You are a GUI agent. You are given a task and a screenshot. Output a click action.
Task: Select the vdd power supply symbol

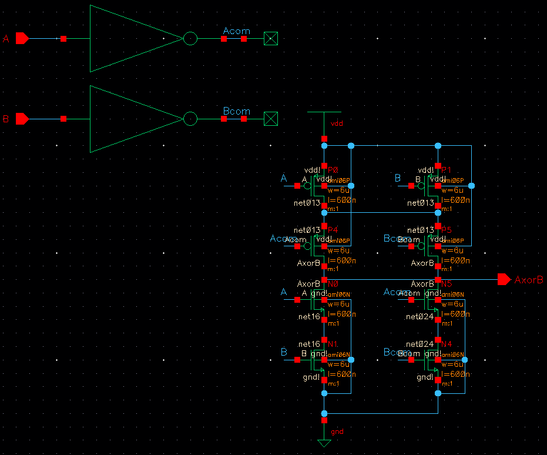[324, 113]
